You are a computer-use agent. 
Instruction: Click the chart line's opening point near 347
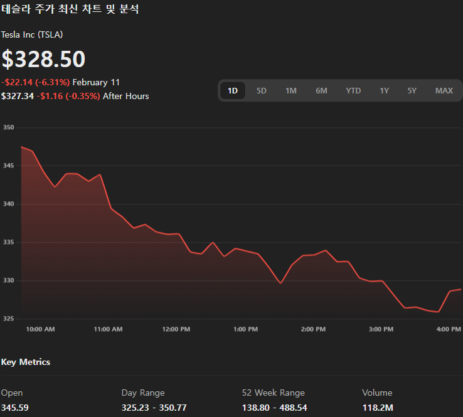[x=21, y=147]
